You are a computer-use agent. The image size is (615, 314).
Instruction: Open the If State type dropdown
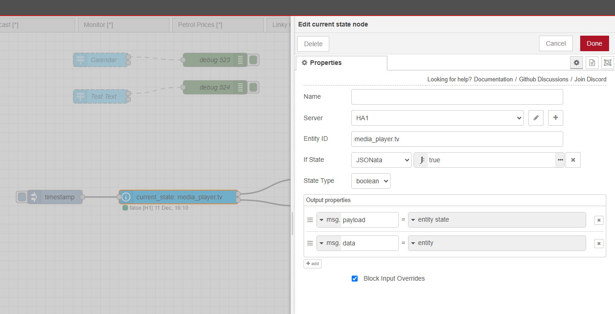click(381, 160)
